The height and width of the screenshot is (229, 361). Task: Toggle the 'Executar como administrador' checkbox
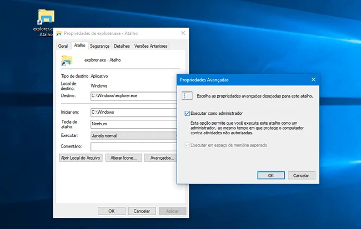(x=187, y=113)
